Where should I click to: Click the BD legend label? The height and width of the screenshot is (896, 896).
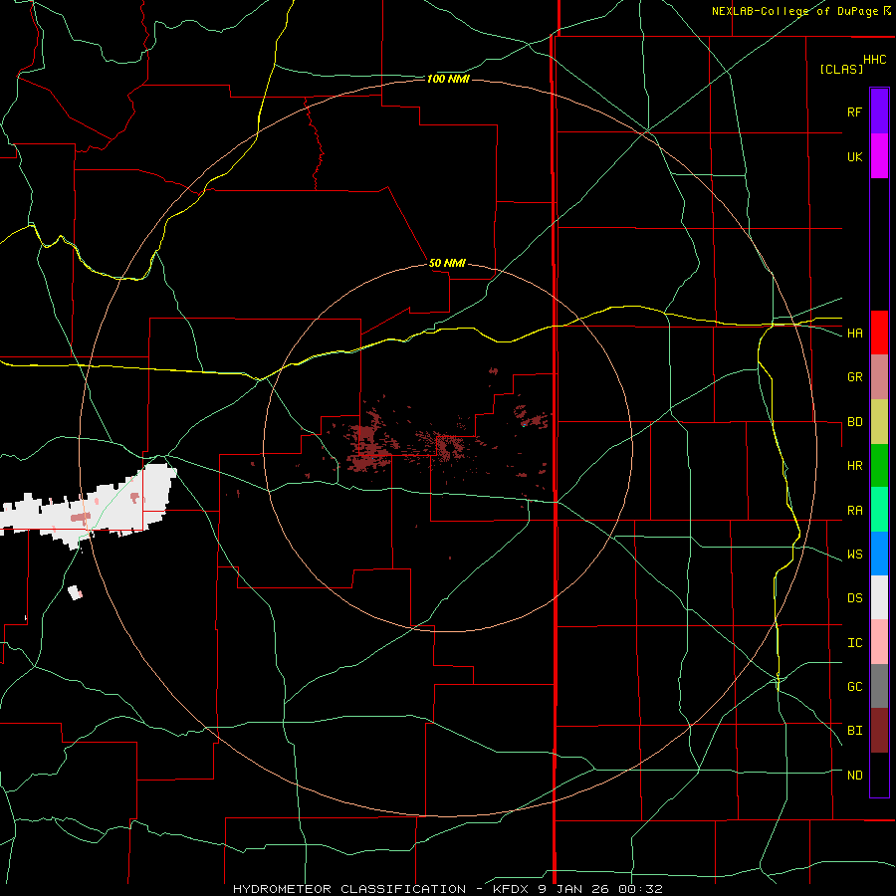[854, 422]
